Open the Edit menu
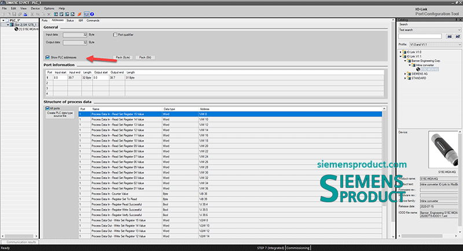 [13, 9]
